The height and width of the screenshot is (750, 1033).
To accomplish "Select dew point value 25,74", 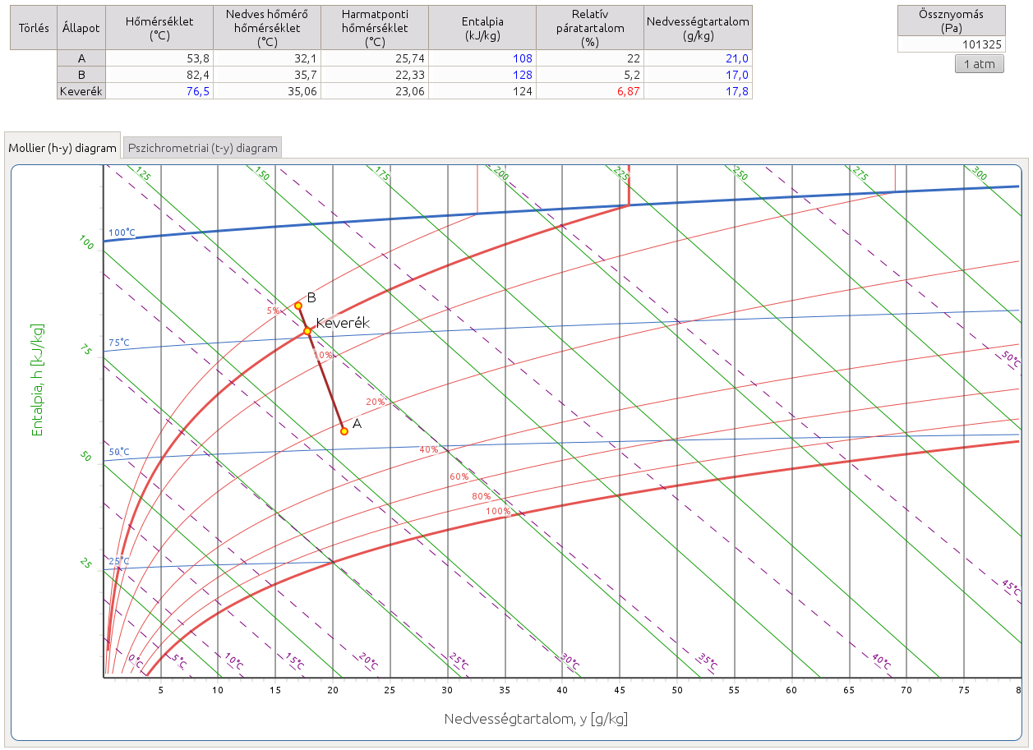I will click(375, 58).
